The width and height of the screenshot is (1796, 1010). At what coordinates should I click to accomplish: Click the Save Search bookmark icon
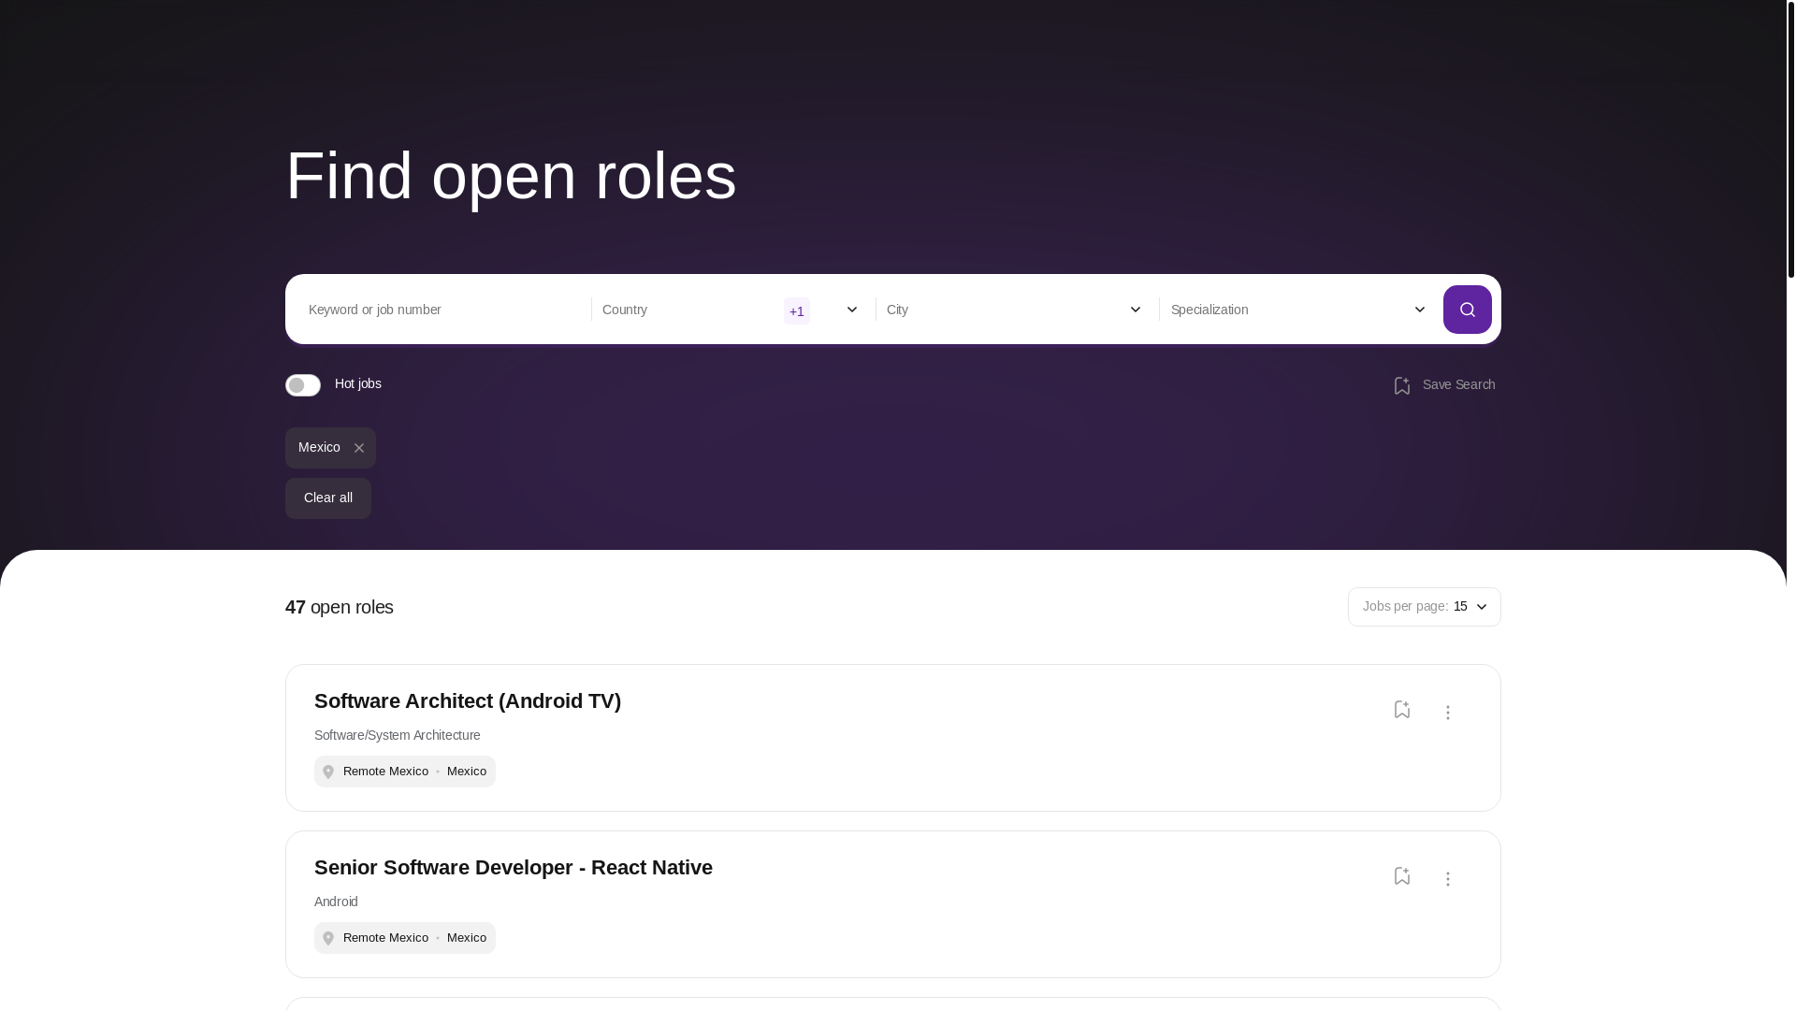[x=1401, y=385]
